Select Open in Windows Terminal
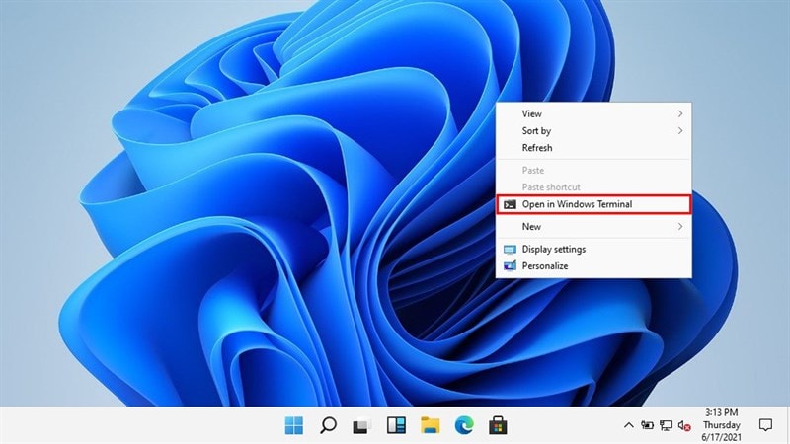The height and width of the screenshot is (444, 790). pyautogui.click(x=593, y=204)
